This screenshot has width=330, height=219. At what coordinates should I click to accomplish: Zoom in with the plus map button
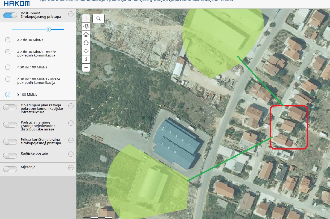pyautogui.click(x=86, y=18)
